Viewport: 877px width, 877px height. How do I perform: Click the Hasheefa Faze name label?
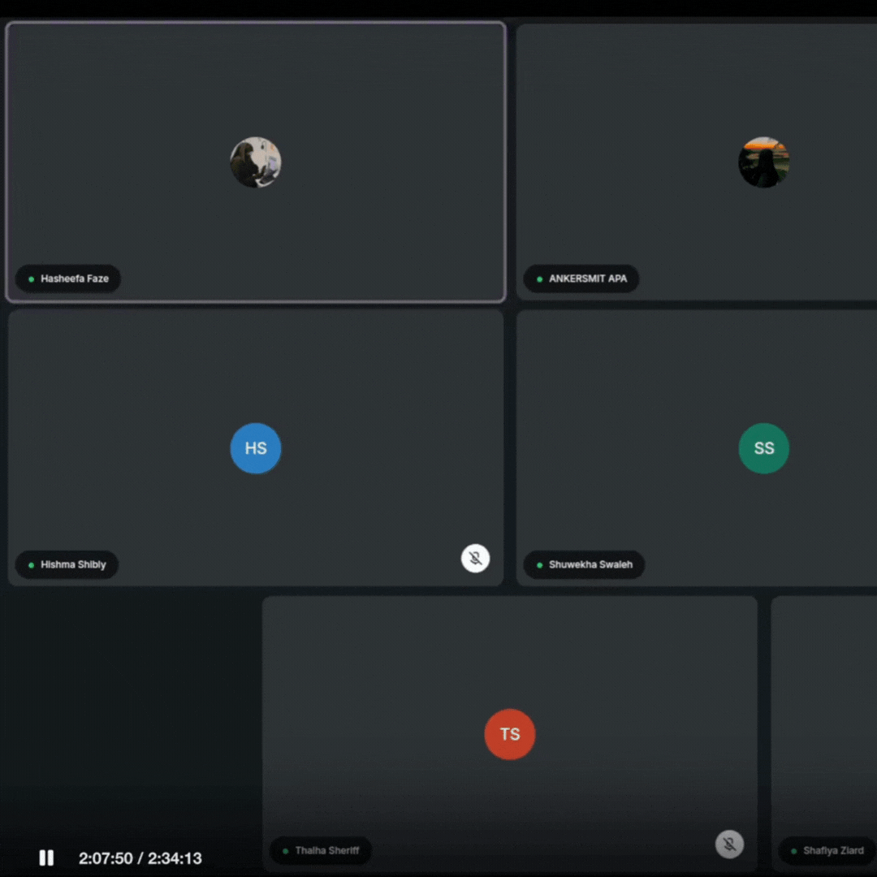[74, 279]
